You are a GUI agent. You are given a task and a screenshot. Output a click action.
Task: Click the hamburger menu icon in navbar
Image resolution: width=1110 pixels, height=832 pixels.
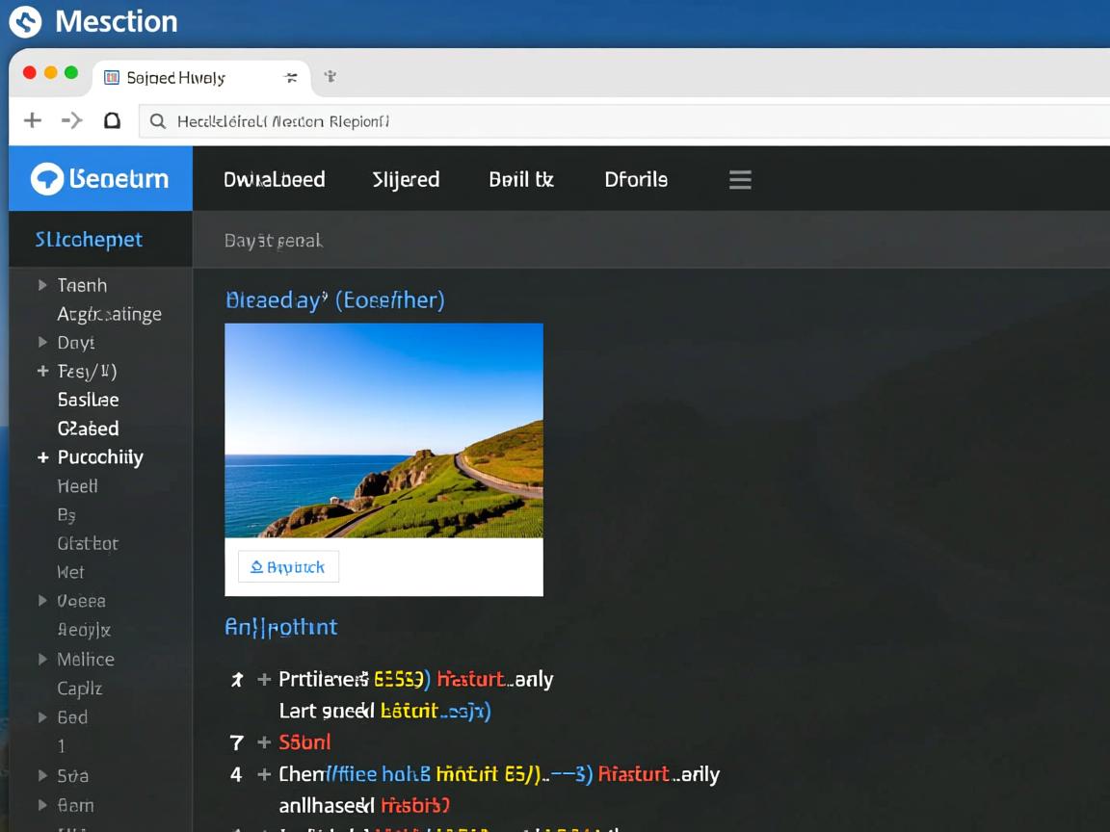tap(739, 180)
